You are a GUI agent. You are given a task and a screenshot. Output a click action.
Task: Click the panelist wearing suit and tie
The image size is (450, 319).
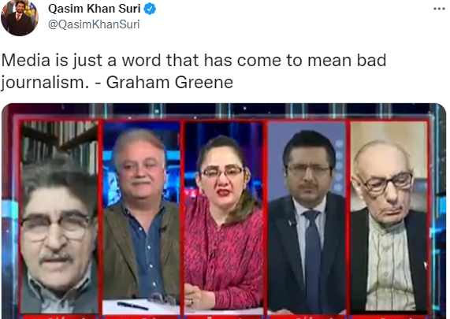click(307, 217)
